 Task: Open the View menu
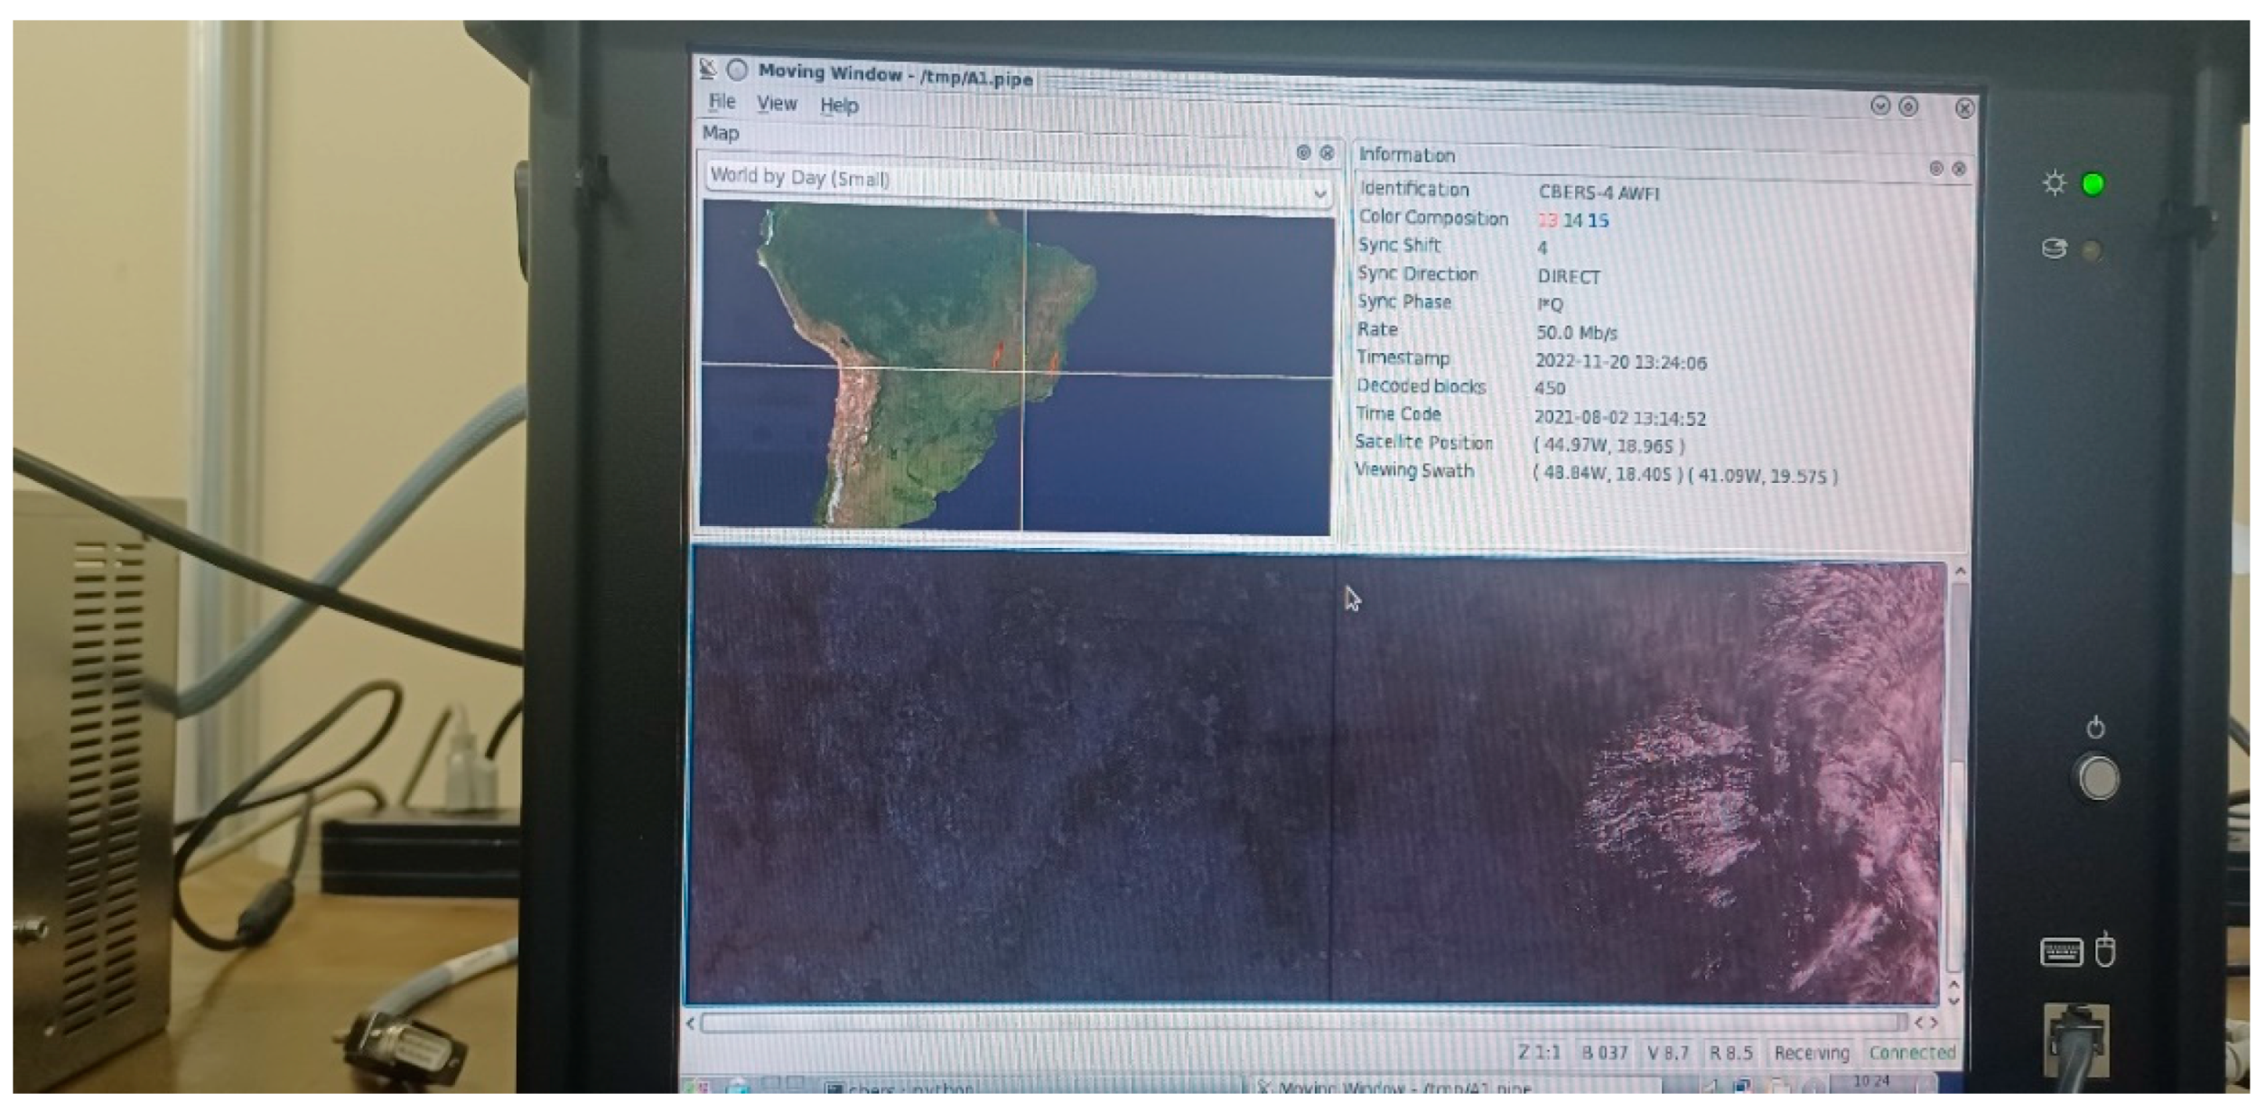777,104
